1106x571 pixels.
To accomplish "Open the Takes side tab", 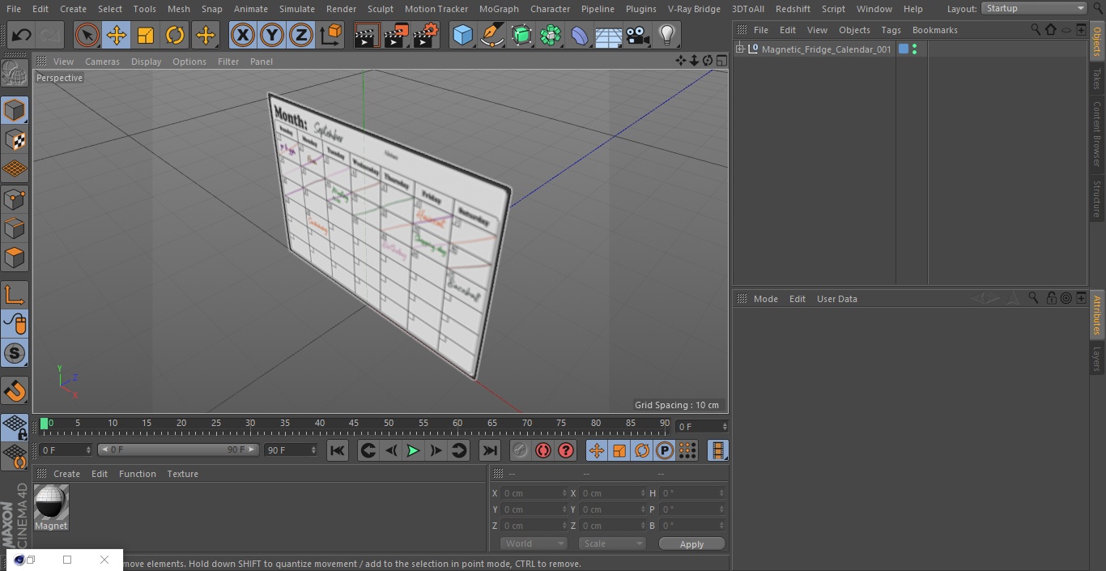I will point(1097,79).
